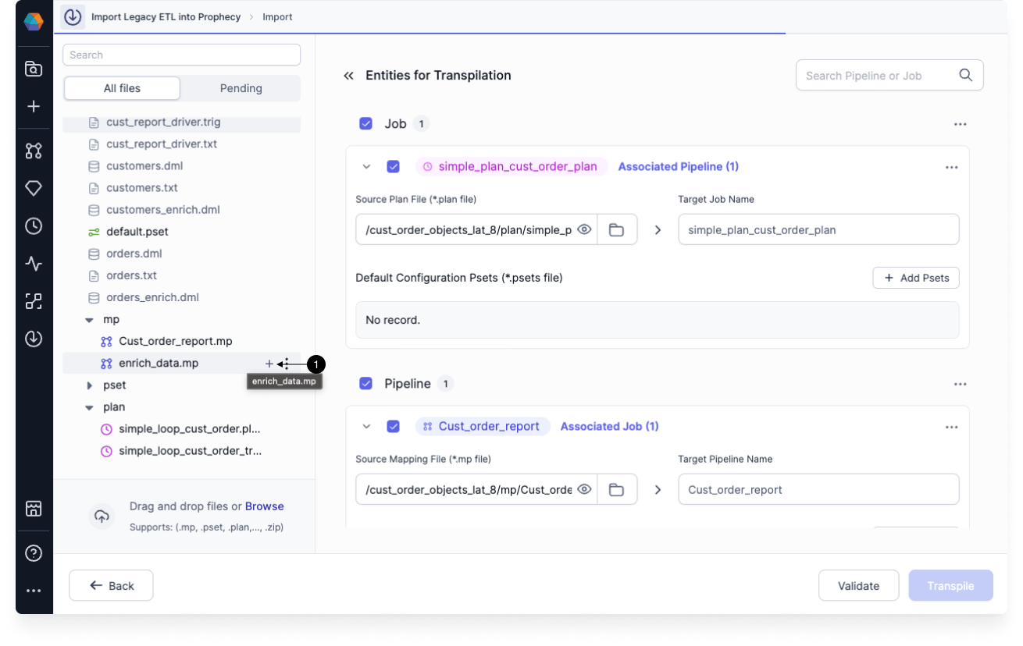This screenshot has width=1023, height=646.
Task: Open the diamond gems icon in sidebar
Action: [34, 188]
